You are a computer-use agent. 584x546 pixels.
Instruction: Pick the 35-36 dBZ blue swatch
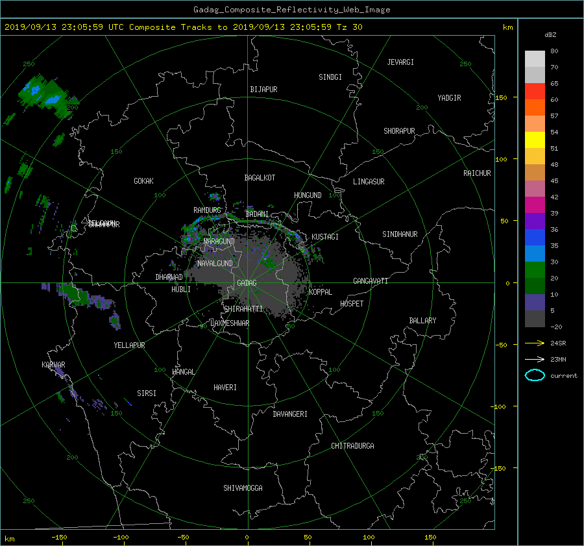click(535, 238)
